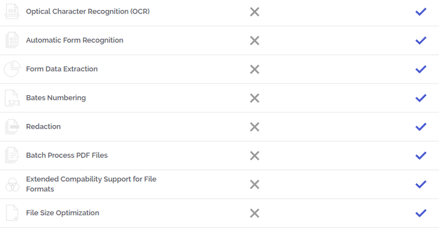Click the Batch Process PDF Files icon
This screenshot has width=439, height=228.
pyautogui.click(x=12, y=156)
